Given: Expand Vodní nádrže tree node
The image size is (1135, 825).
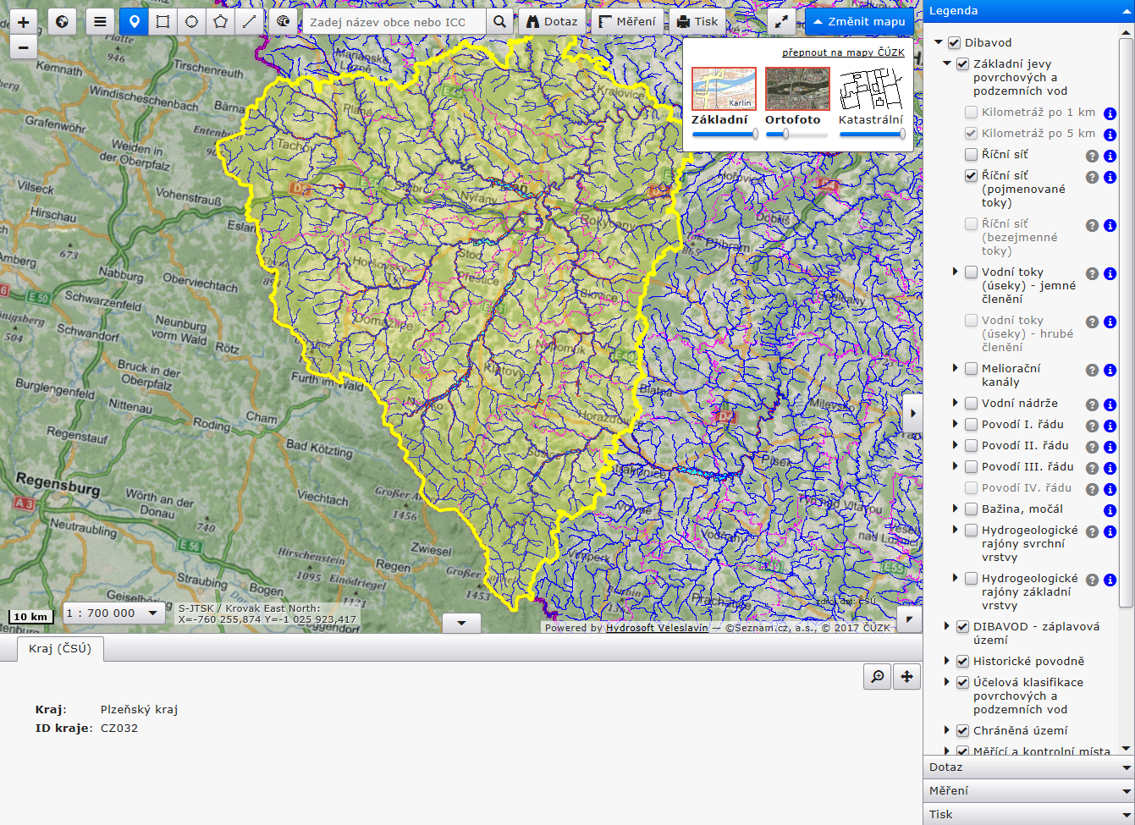Looking at the screenshot, I should (956, 403).
